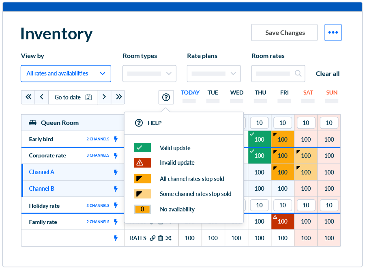
Task: Click the trash icon in the RATES row
Action: click(161, 238)
